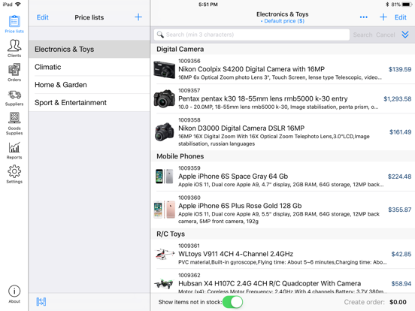The width and height of the screenshot is (415, 311).
Task: Click the $0.00 order total
Action: (398, 302)
